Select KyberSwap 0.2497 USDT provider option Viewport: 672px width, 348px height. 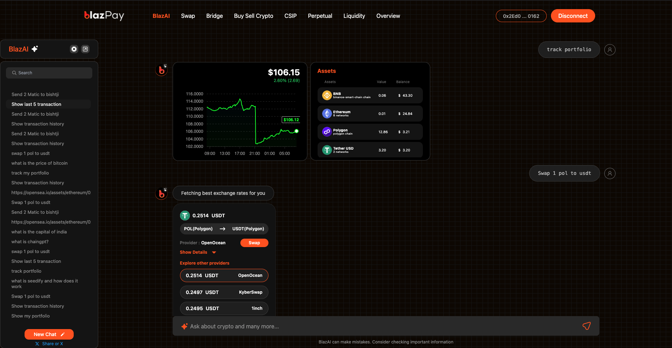(224, 292)
